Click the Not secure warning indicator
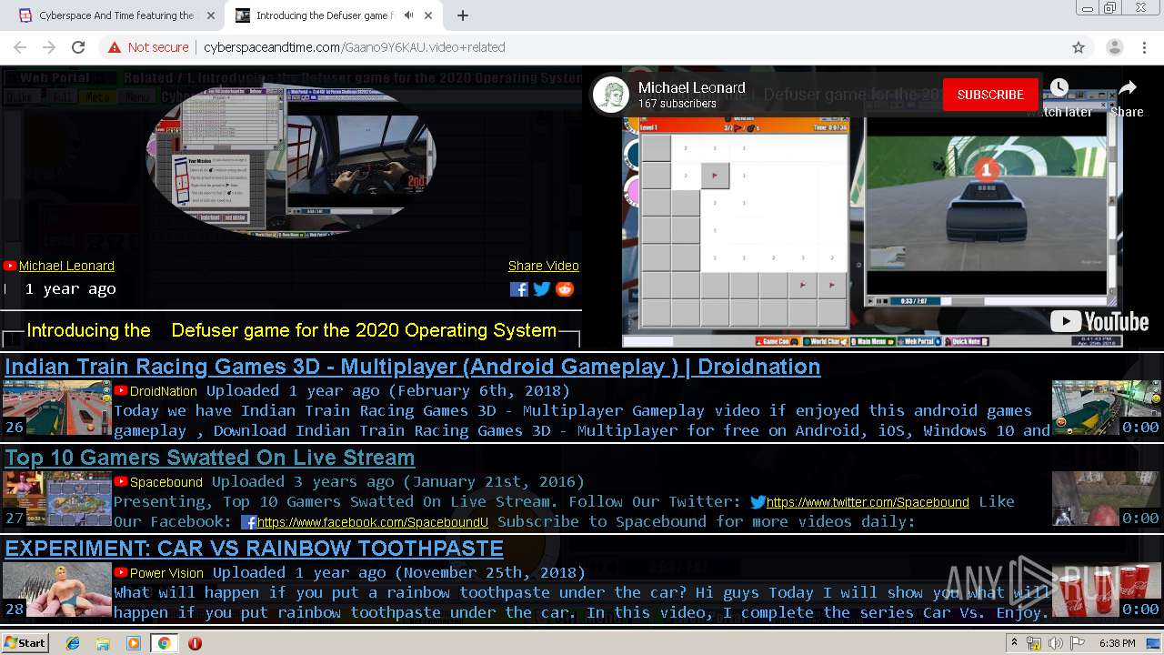1164x655 pixels. point(148,47)
